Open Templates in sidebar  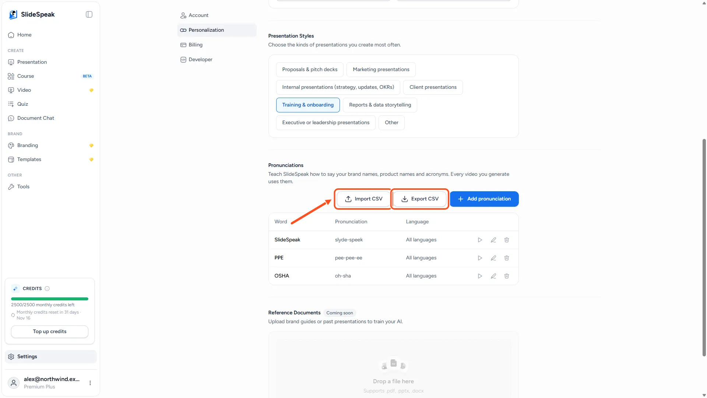pos(51,160)
